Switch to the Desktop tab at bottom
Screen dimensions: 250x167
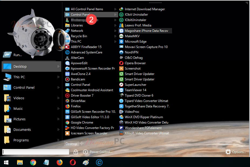coord(71,144)
